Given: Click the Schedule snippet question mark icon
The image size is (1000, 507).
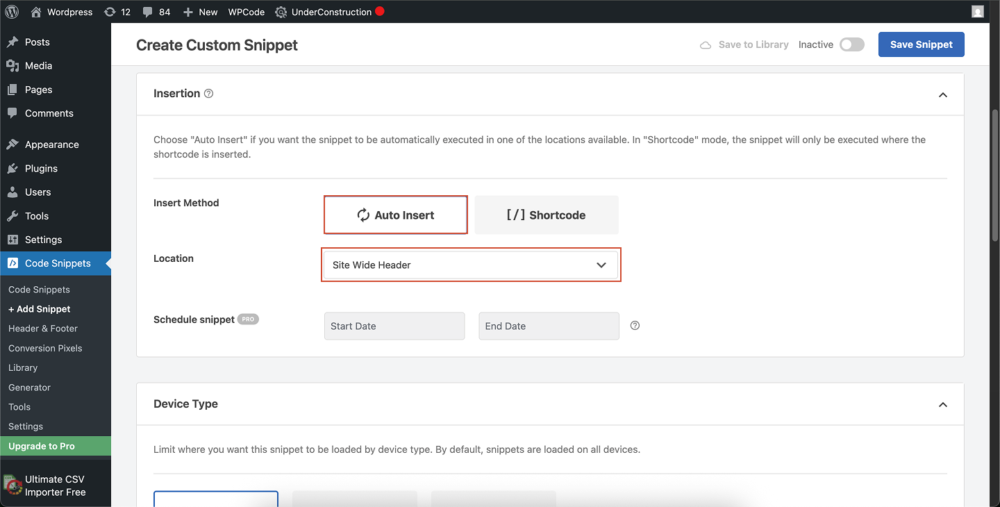Looking at the screenshot, I should point(634,325).
